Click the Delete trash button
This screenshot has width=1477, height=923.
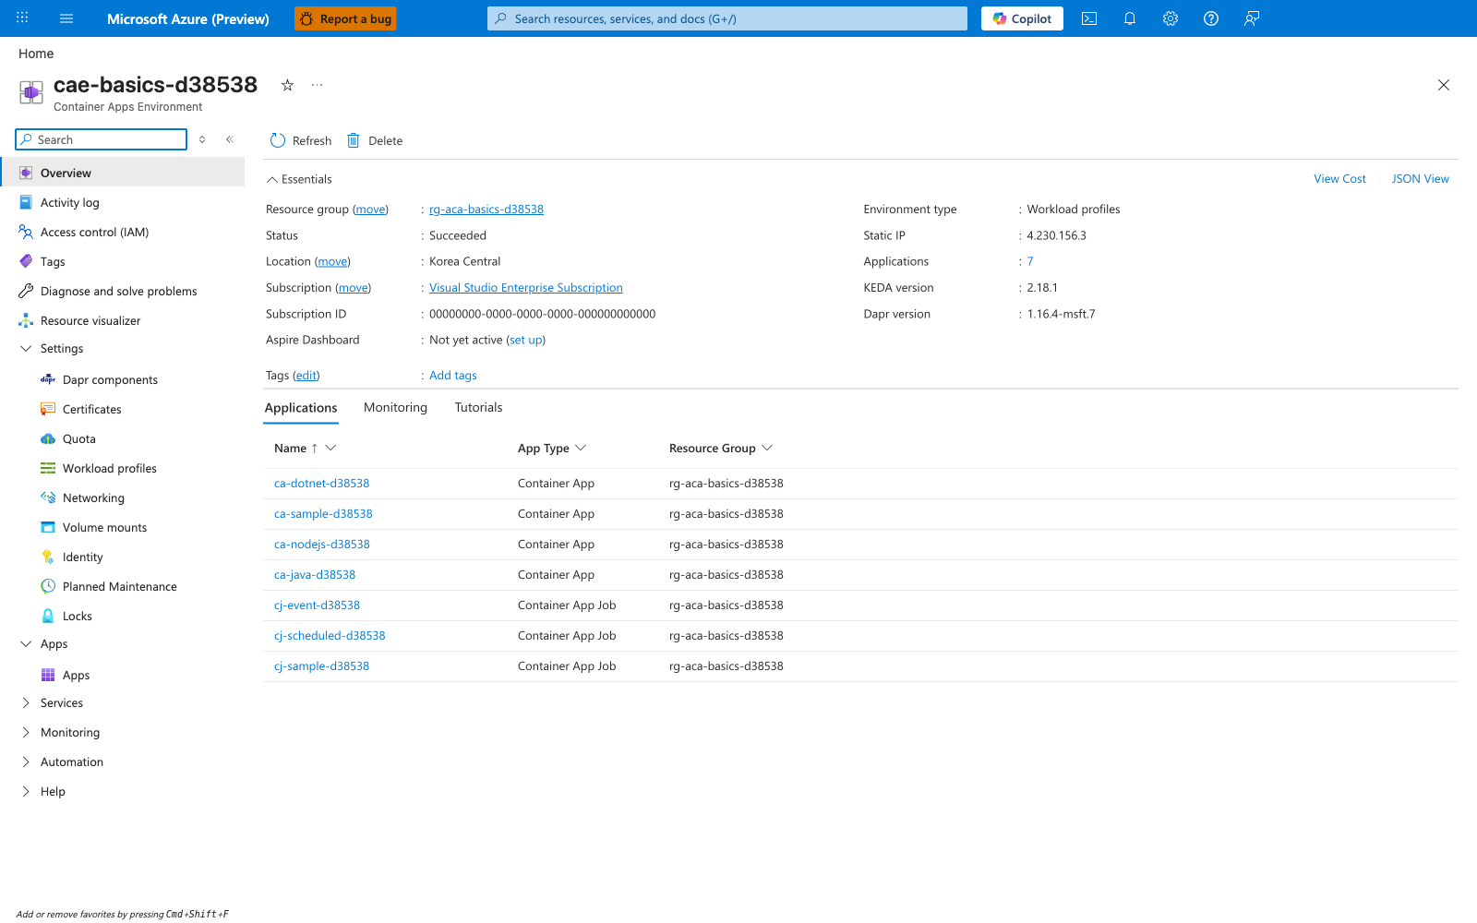tap(375, 140)
